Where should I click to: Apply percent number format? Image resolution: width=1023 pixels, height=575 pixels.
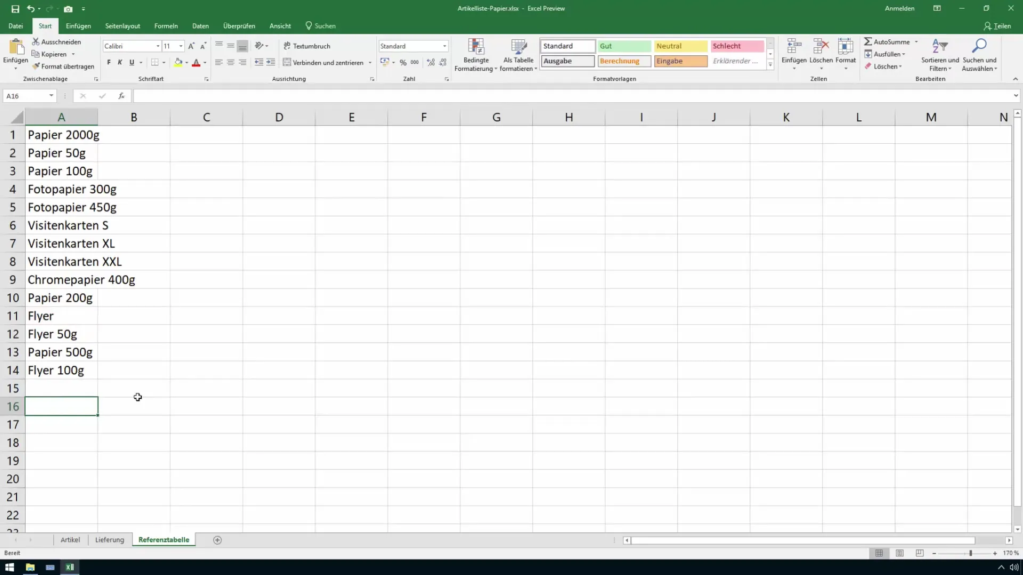(403, 62)
